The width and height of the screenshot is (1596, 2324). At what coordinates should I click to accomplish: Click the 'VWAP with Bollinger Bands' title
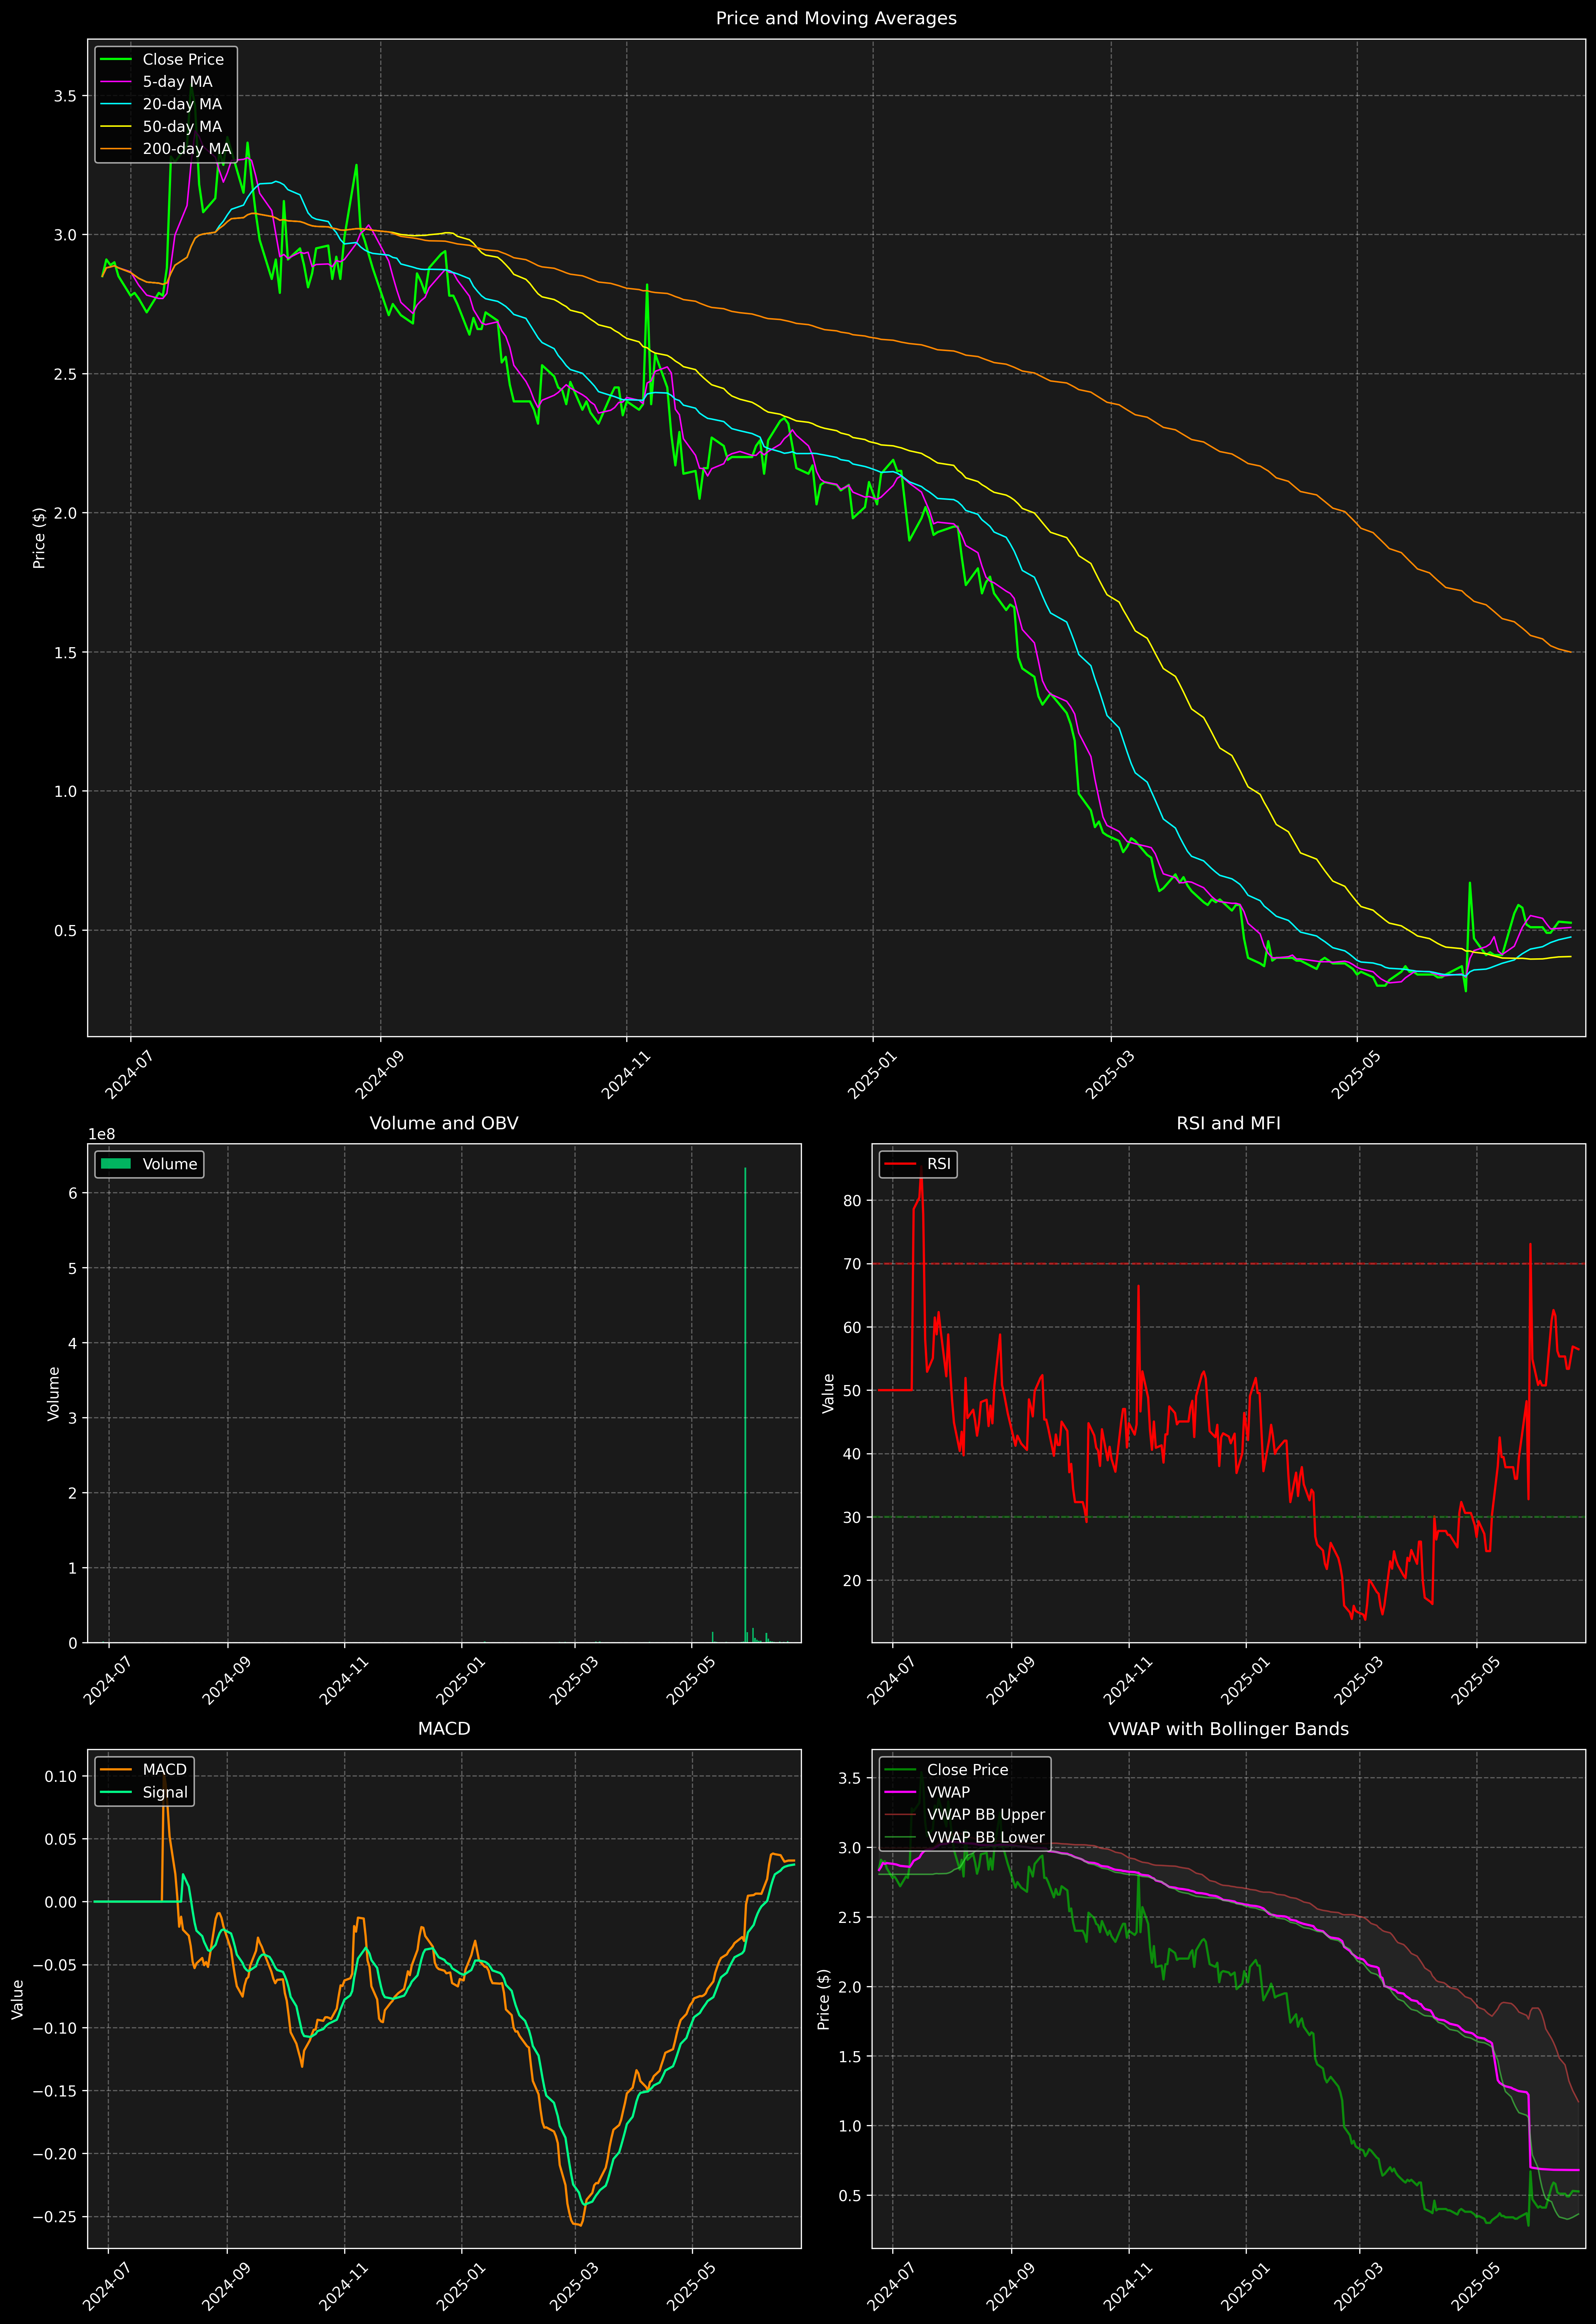[1228, 1729]
